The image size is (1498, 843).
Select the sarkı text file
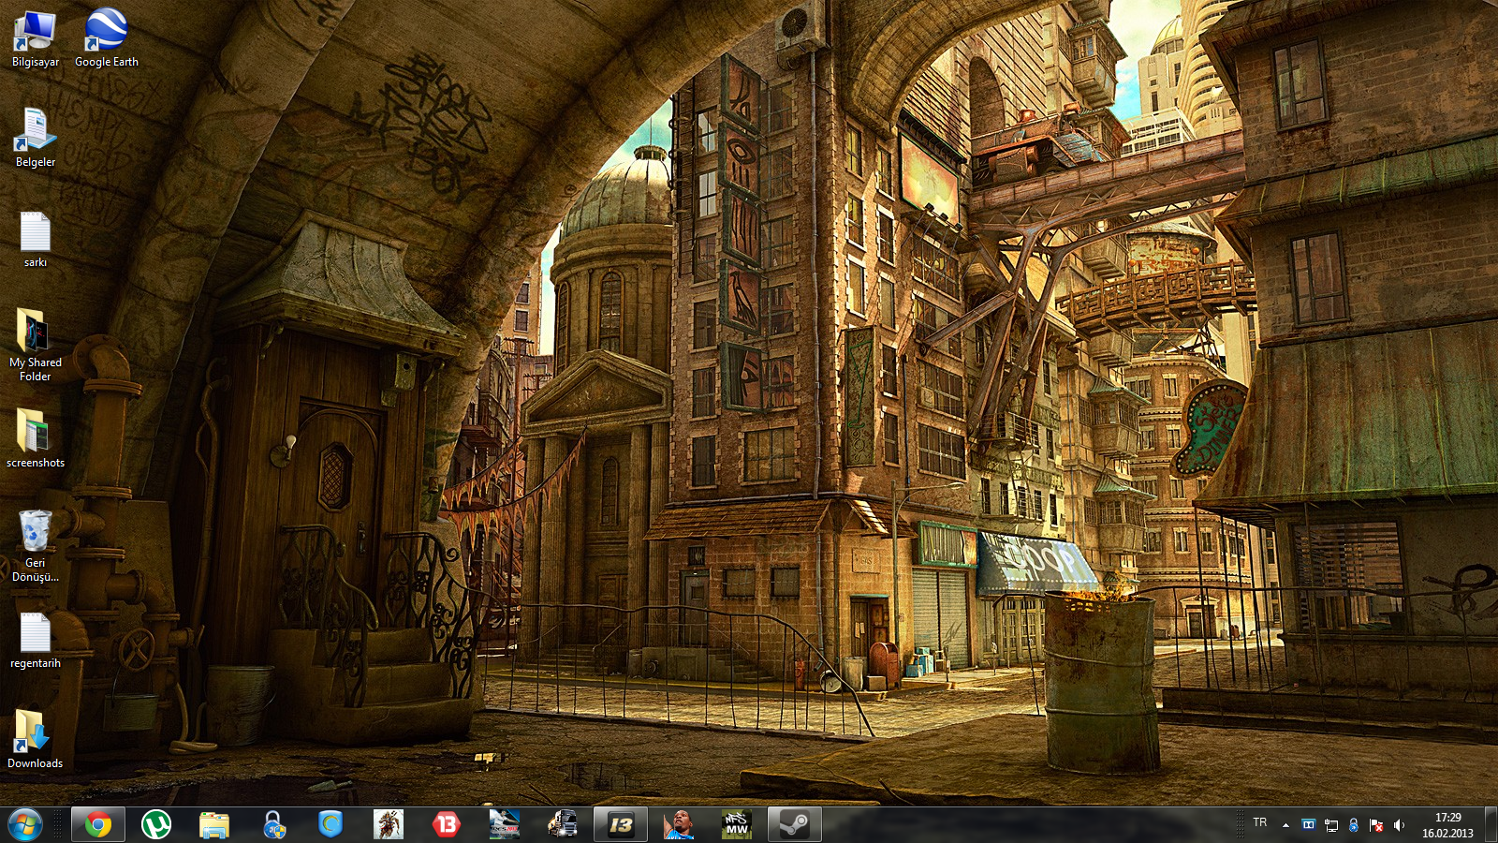coord(35,239)
